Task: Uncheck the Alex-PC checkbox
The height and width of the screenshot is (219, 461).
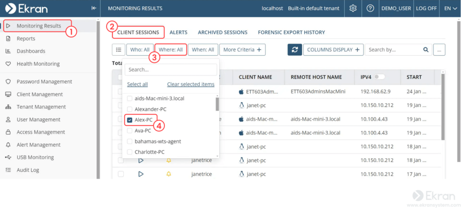Action: pos(129,120)
